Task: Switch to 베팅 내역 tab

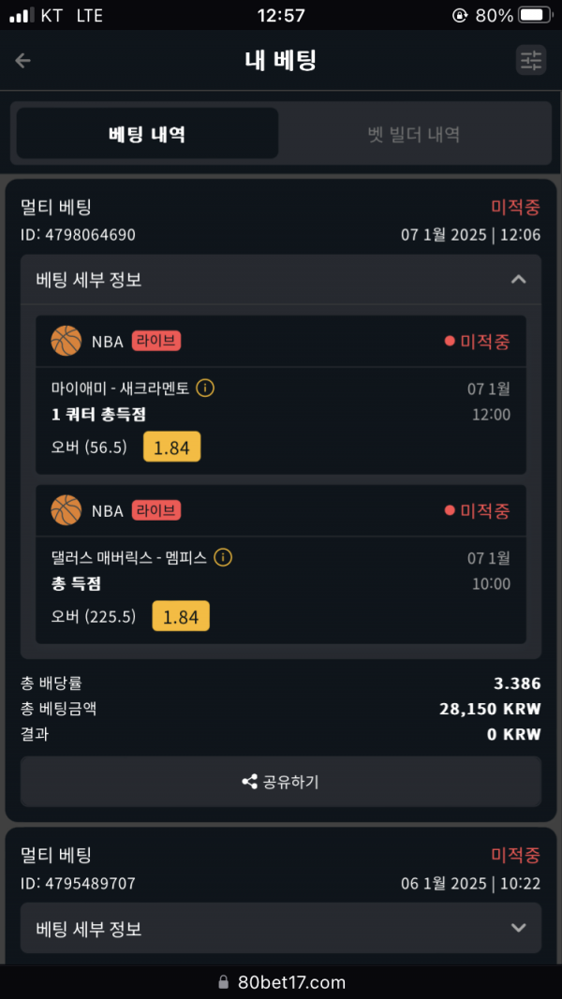Action: 147,134
